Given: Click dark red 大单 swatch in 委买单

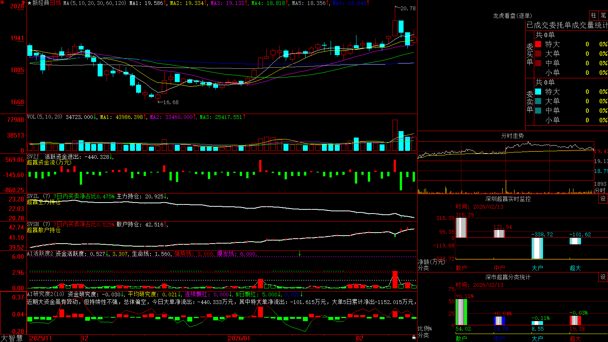Looking at the screenshot, I should point(538,54).
